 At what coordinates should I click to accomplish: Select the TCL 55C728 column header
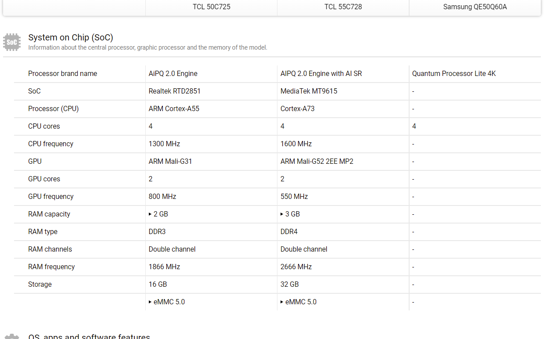pyautogui.click(x=343, y=7)
